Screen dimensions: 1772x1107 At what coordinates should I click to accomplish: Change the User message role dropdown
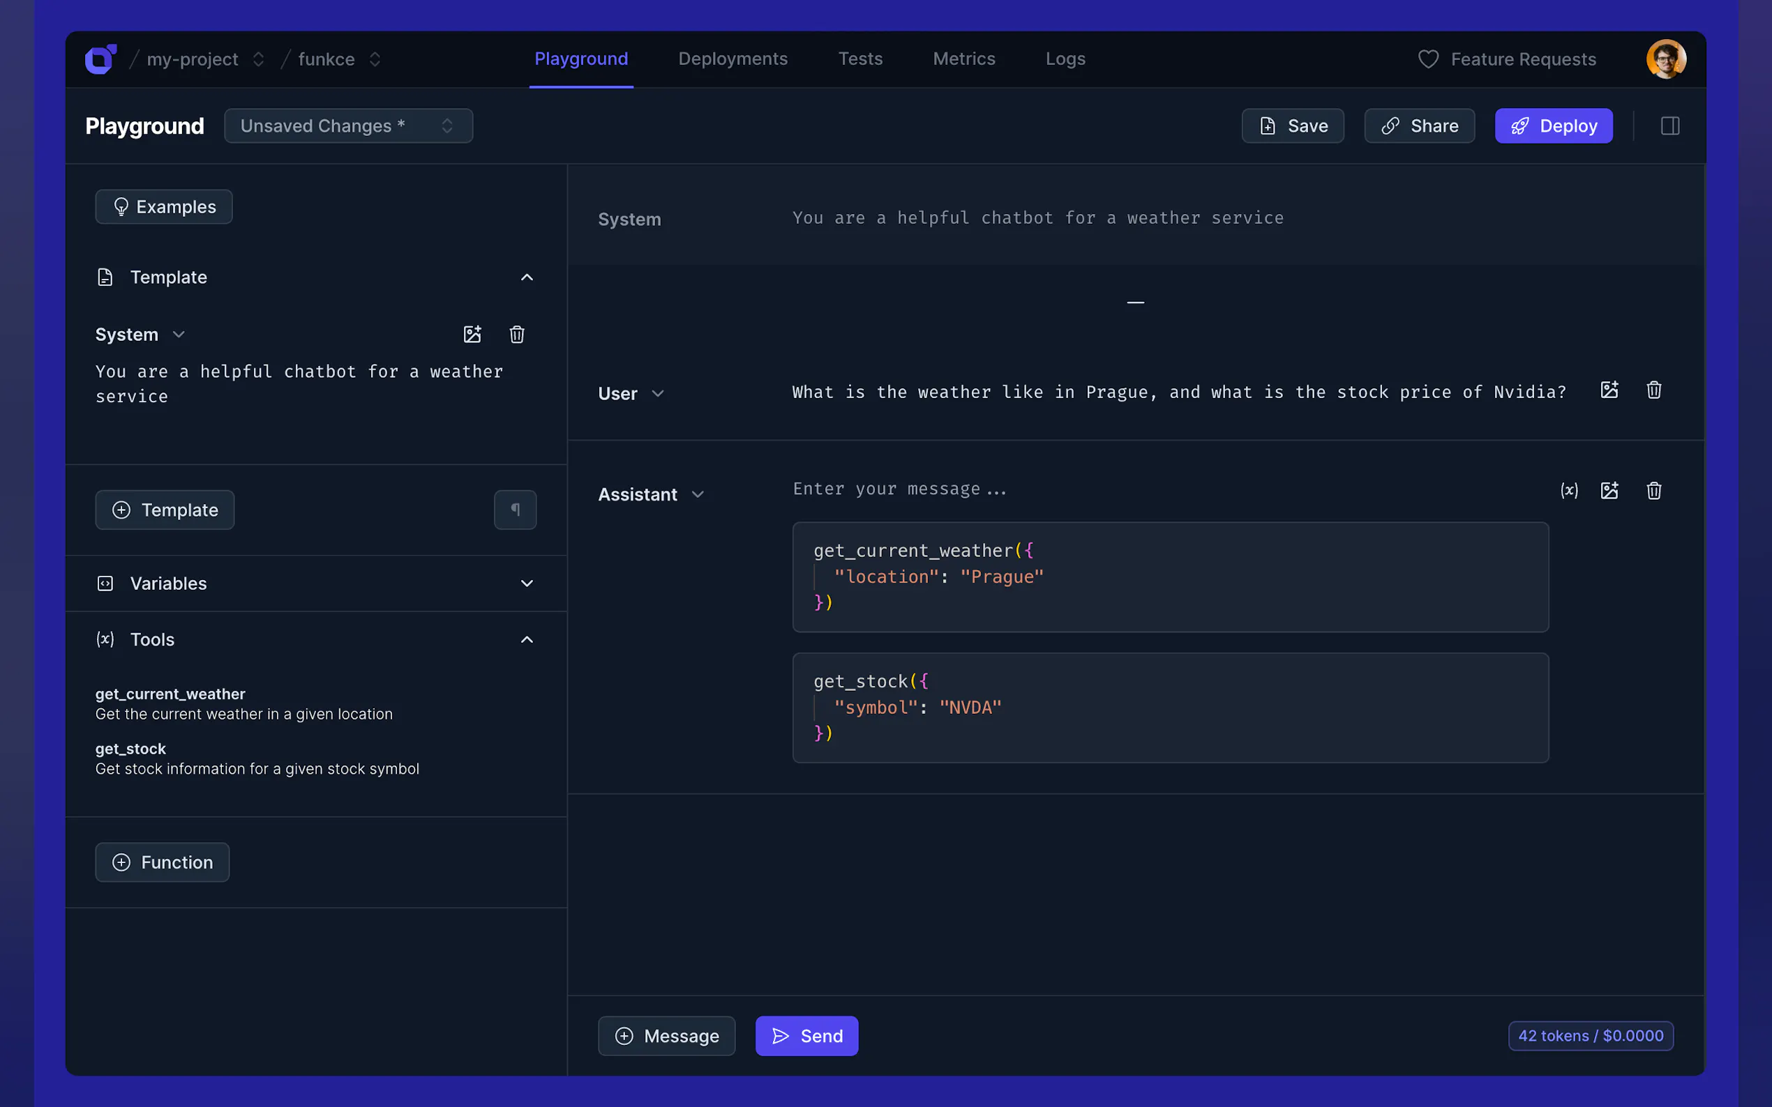coord(631,394)
